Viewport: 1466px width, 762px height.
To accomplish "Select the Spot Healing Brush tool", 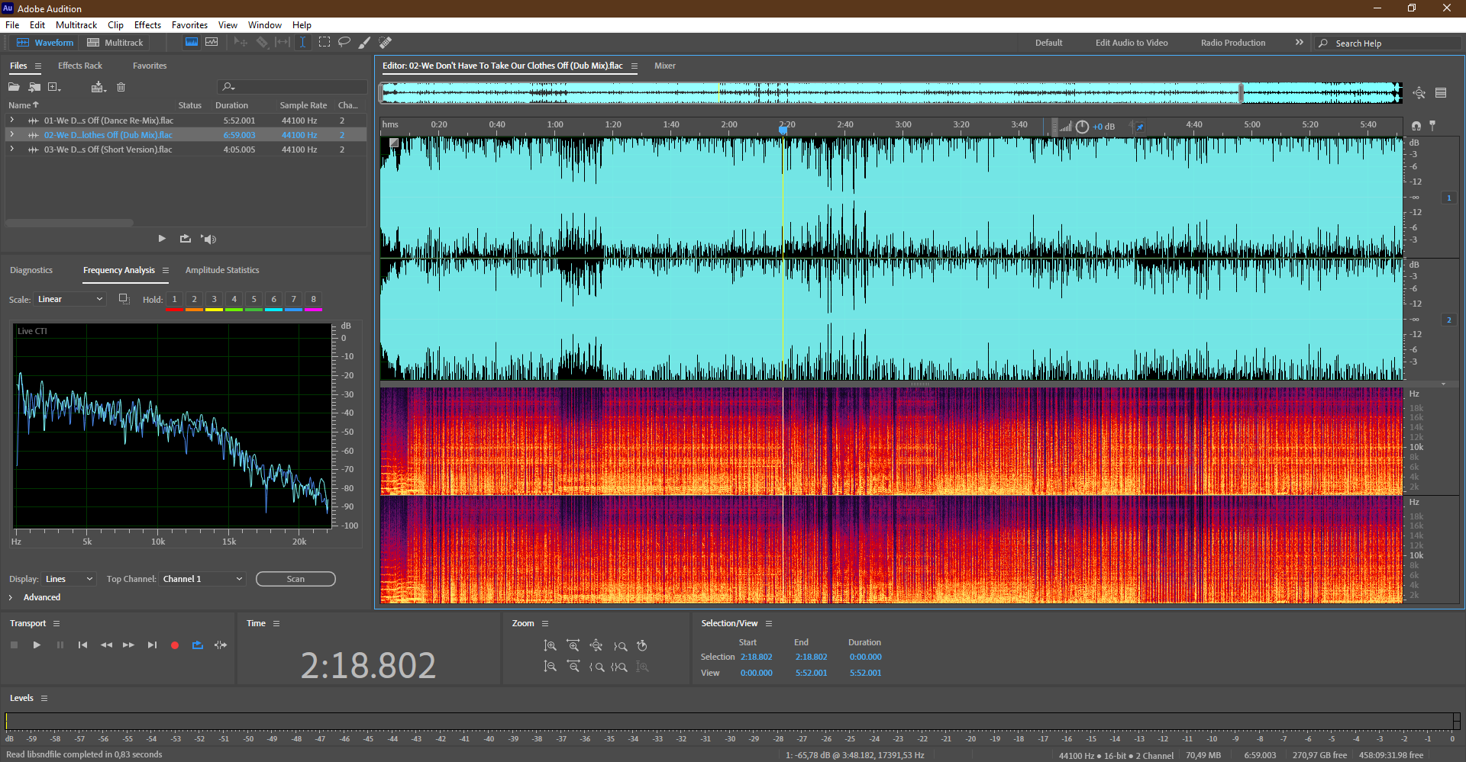I will click(x=386, y=43).
